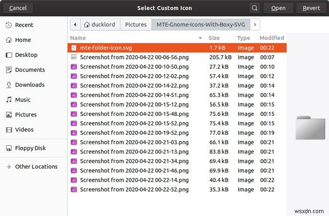Image resolution: width=329 pixels, height=216 pixels.
Task: Click the 56.5 kB size cell
Action: tap(219, 104)
